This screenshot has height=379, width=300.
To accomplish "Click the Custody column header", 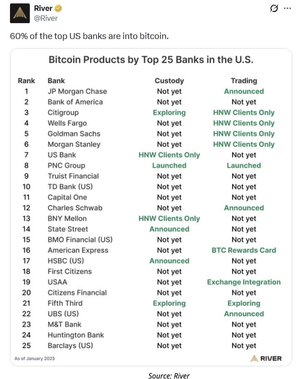I will click(x=169, y=81).
